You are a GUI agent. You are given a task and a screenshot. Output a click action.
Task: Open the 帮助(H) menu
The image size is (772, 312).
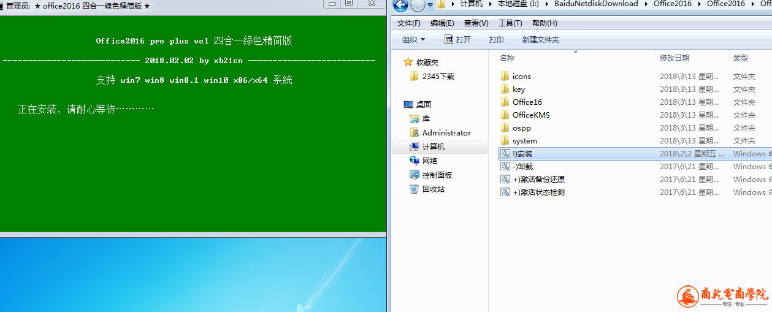545,23
